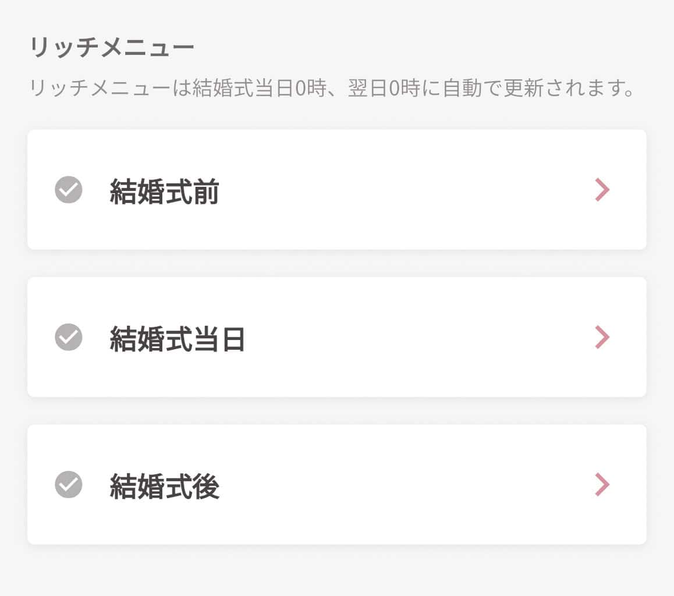Toggle the check circle beside 結婚式前
The image size is (674, 596).
[69, 190]
